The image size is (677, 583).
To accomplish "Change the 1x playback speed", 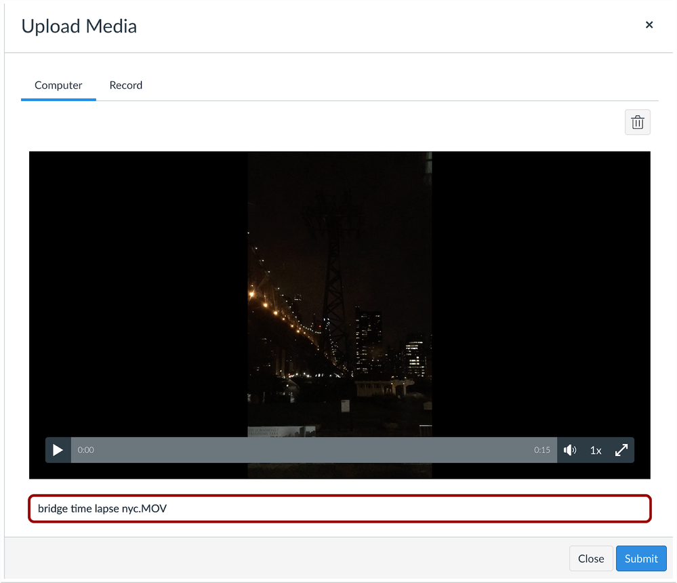I will [x=596, y=450].
